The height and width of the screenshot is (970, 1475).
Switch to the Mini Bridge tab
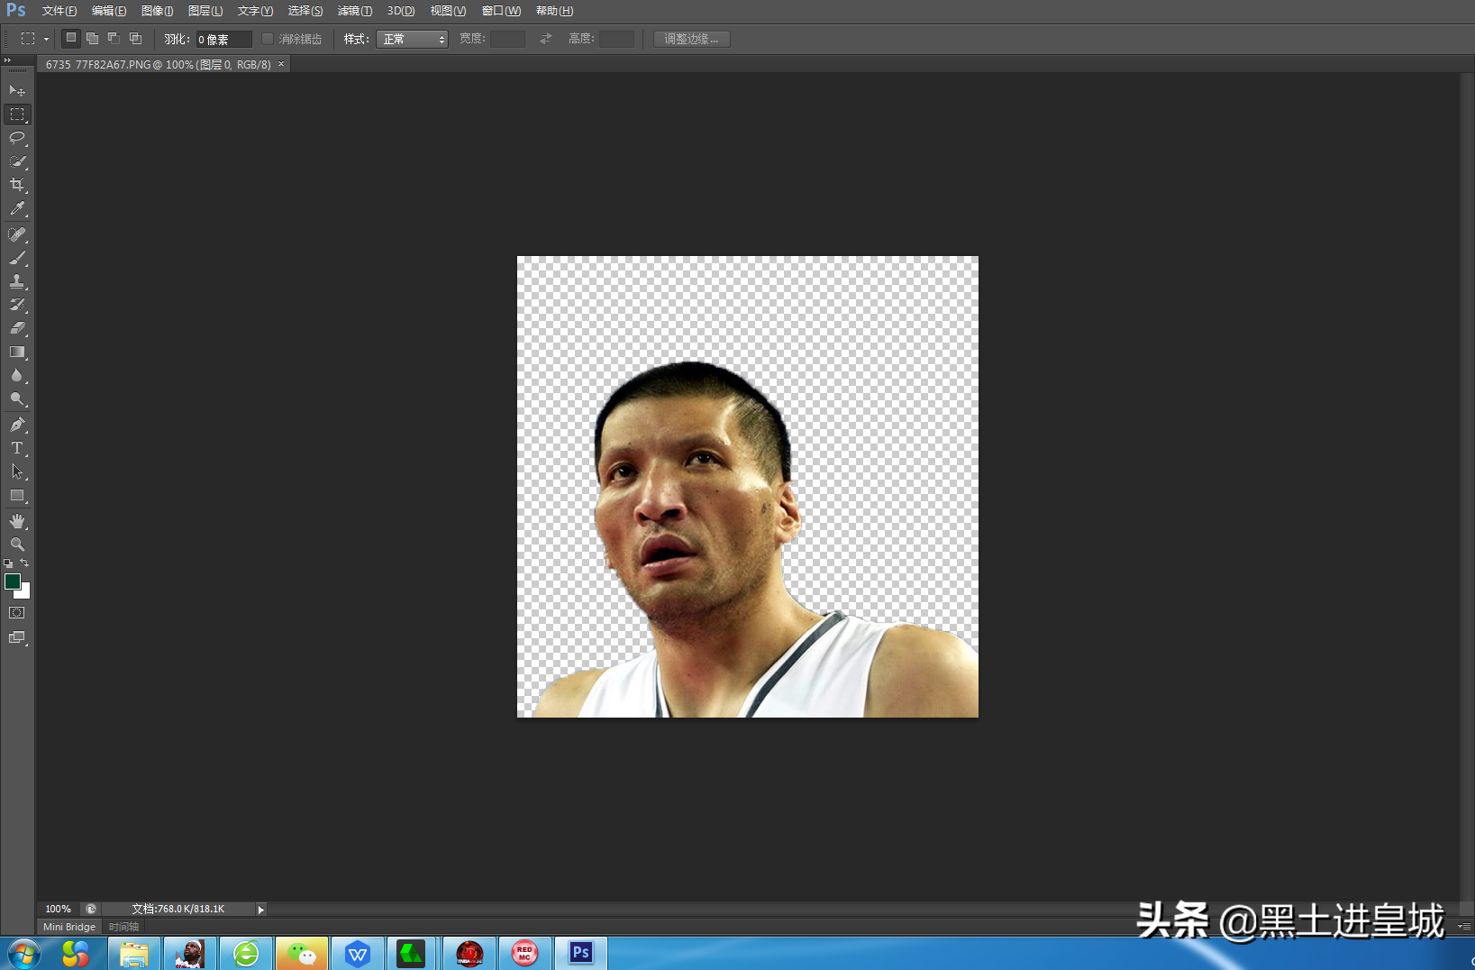click(69, 927)
